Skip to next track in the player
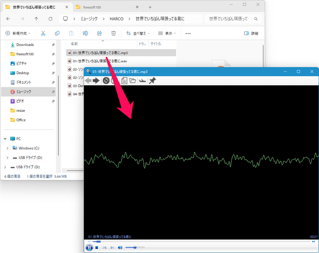The height and width of the screenshot is (253, 319). click(112, 248)
